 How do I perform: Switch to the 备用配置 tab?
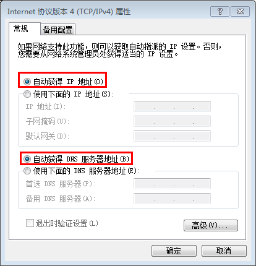click(x=58, y=30)
